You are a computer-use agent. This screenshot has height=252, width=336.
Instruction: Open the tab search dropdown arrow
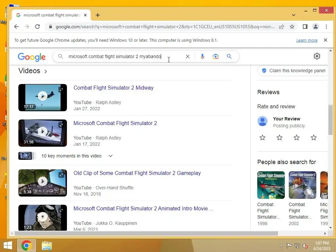coord(294,15)
